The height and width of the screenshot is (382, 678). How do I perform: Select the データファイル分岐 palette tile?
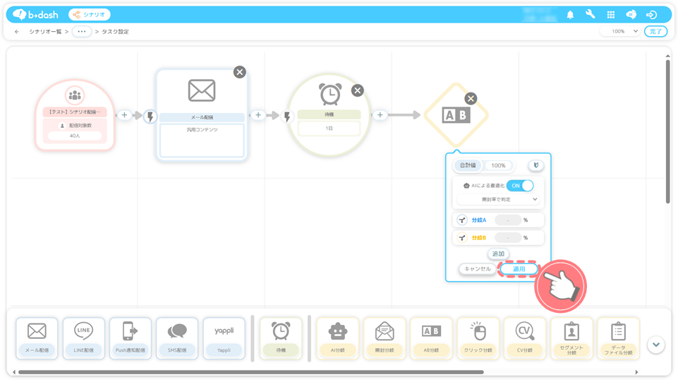[618, 339]
